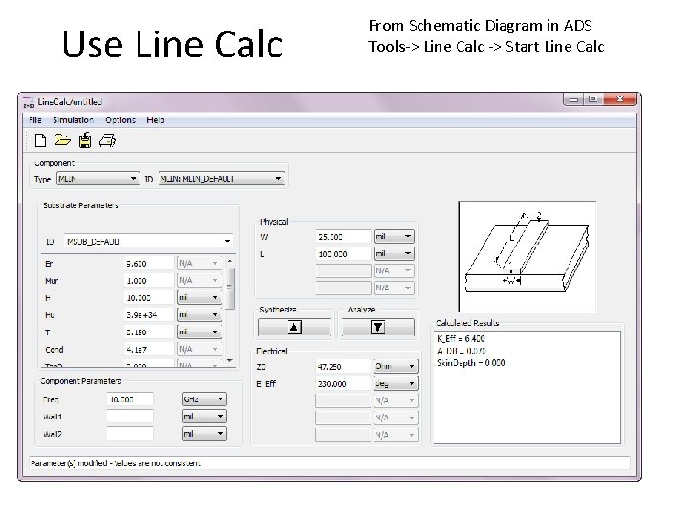Click the status bar parameters modified message
This screenshot has width=688, height=516.
point(116,463)
